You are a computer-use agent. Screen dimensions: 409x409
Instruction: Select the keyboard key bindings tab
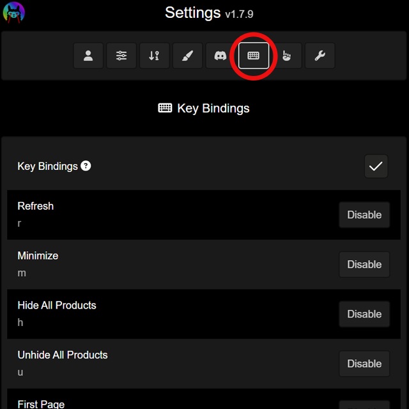click(x=254, y=56)
